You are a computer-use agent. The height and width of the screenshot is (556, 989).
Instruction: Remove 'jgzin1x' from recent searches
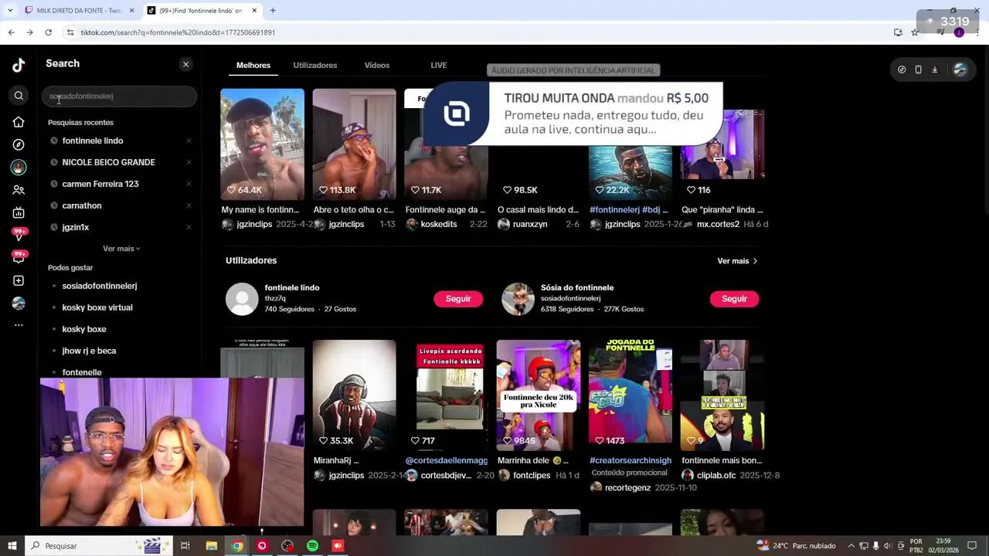point(189,227)
